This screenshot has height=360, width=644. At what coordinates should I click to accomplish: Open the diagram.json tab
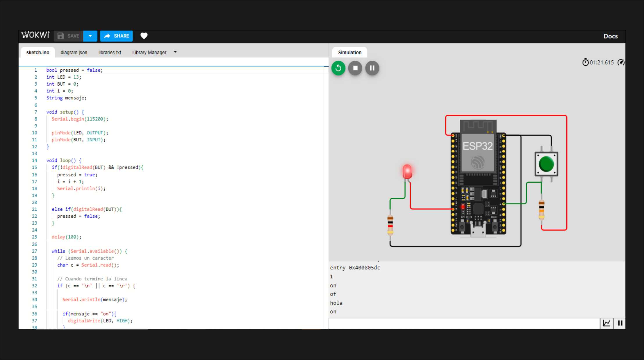coord(74,53)
